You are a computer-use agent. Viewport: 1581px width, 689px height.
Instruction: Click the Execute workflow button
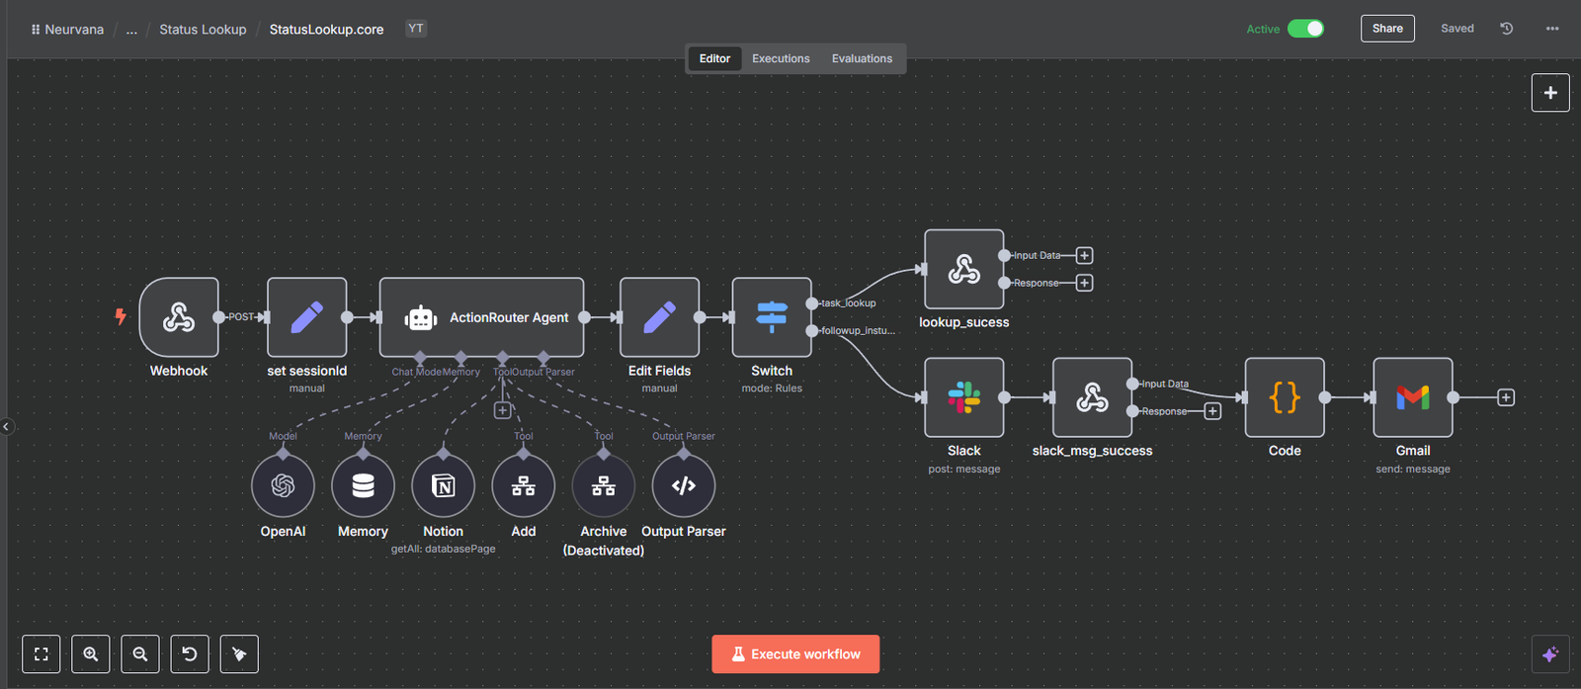pyautogui.click(x=795, y=654)
